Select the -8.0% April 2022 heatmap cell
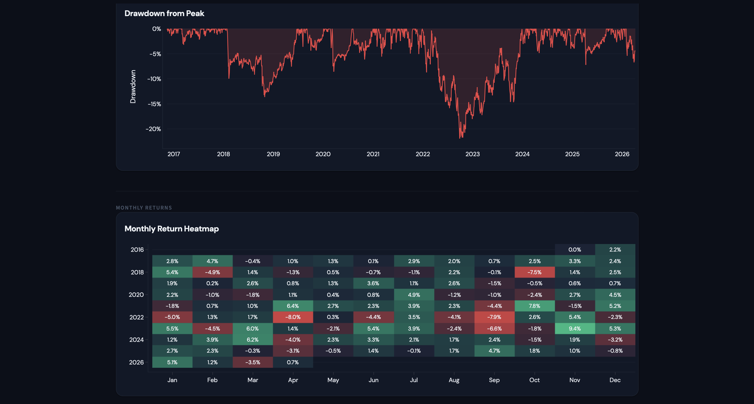Screen dimensions: 754x404 (293, 317)
